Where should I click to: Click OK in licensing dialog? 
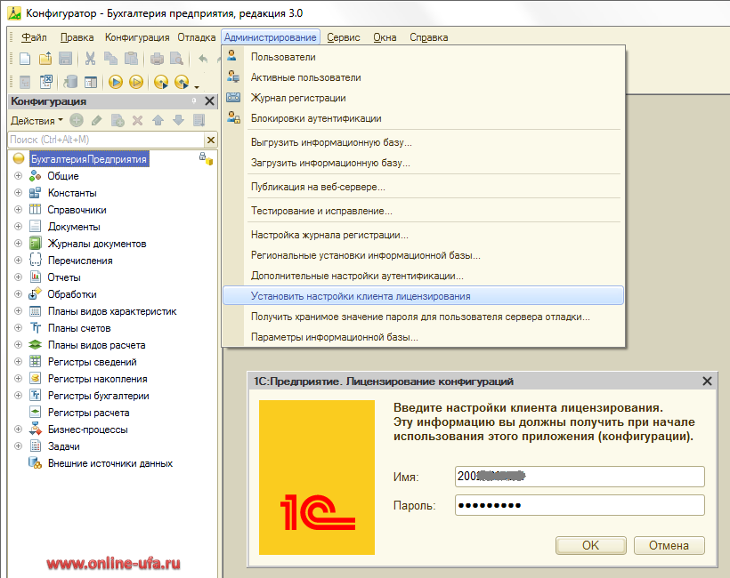[591, 545]
